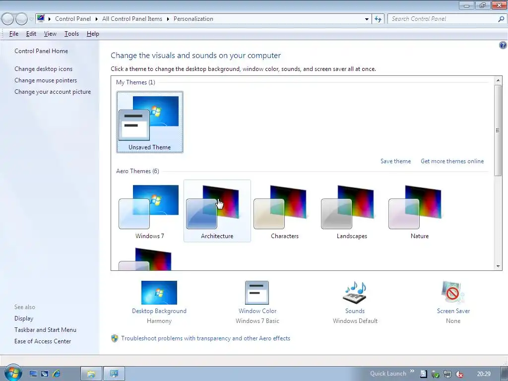
Task: Click the Safely Remove Hardware tray icon
Action: [x=435, y=374]
